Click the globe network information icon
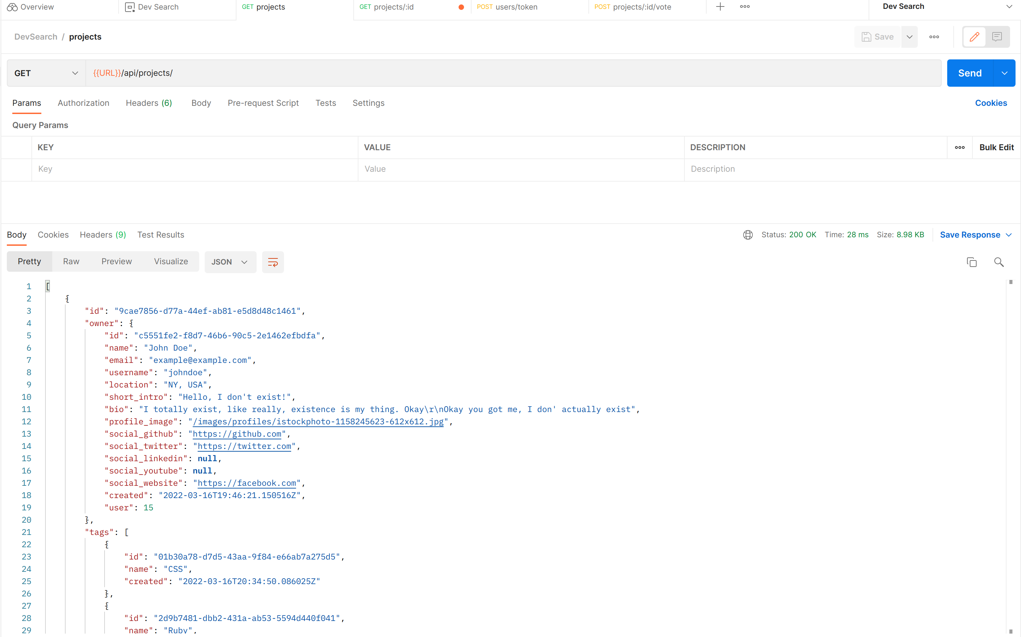 tap(748, 235)
